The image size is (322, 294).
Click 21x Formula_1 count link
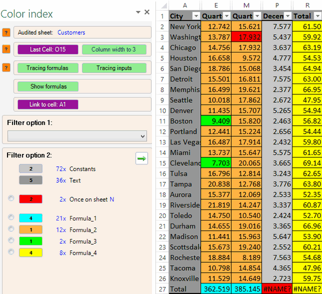click(61, 218)
